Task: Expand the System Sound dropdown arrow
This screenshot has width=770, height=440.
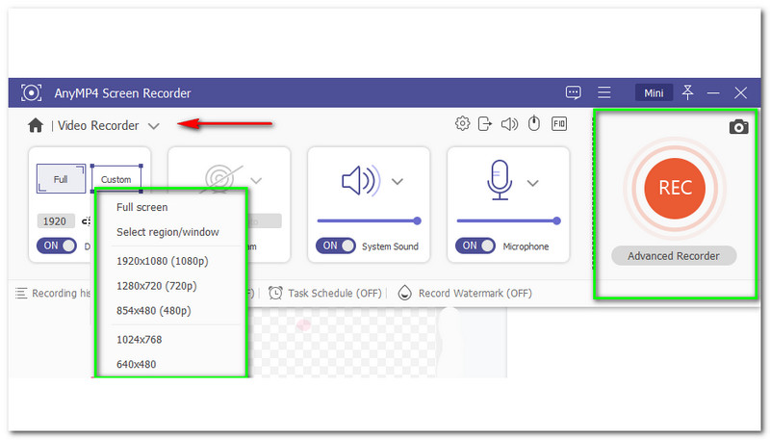Action: (x=398, y=182)
